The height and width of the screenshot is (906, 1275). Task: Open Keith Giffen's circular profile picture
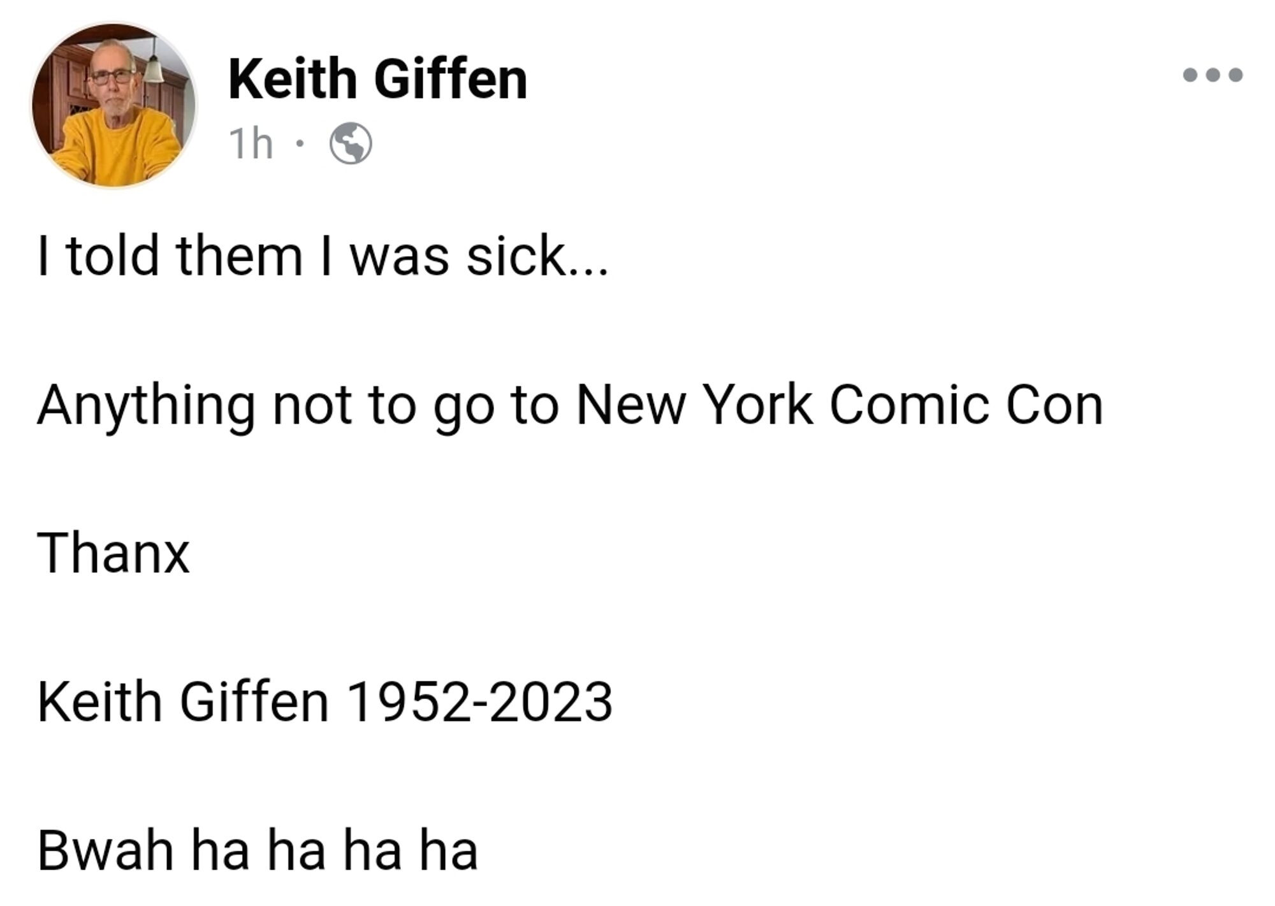point(115,106)
